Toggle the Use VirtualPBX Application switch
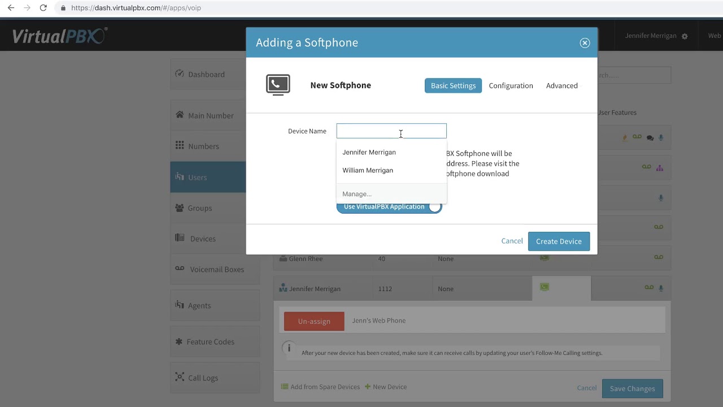 coord(389,207)
